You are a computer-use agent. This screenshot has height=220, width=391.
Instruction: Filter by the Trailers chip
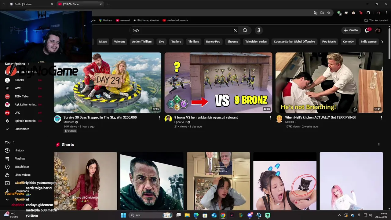coord(176,42)
